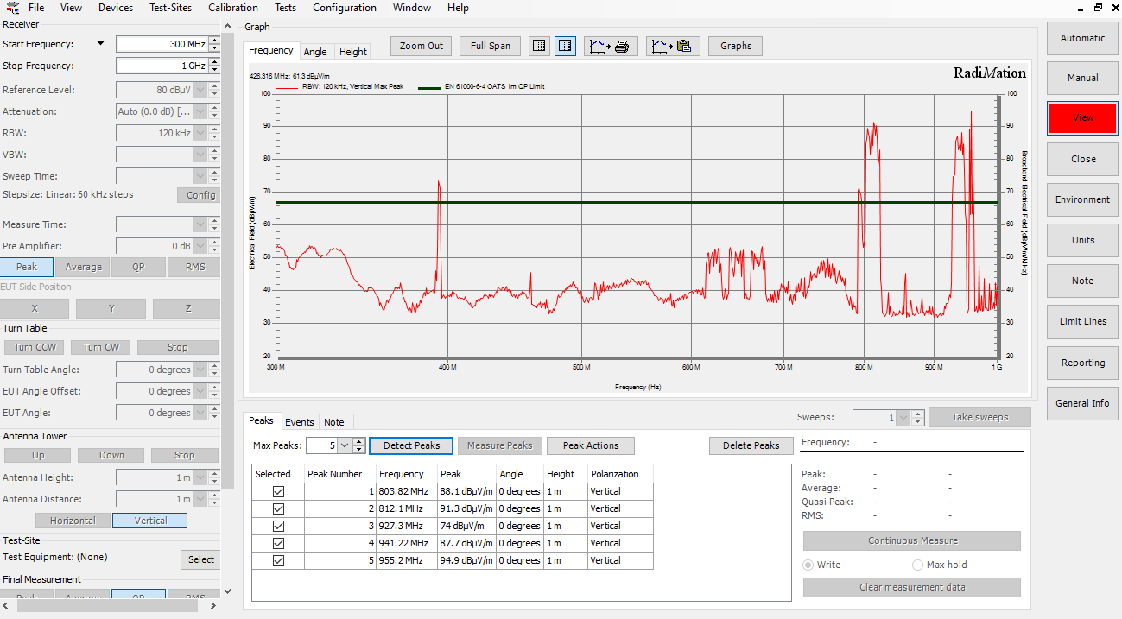Toggle the 927.3 MHz peak checkbox
Viewport: 1122px width, 619px height.
pyautogui.click(x=278, y=526)
